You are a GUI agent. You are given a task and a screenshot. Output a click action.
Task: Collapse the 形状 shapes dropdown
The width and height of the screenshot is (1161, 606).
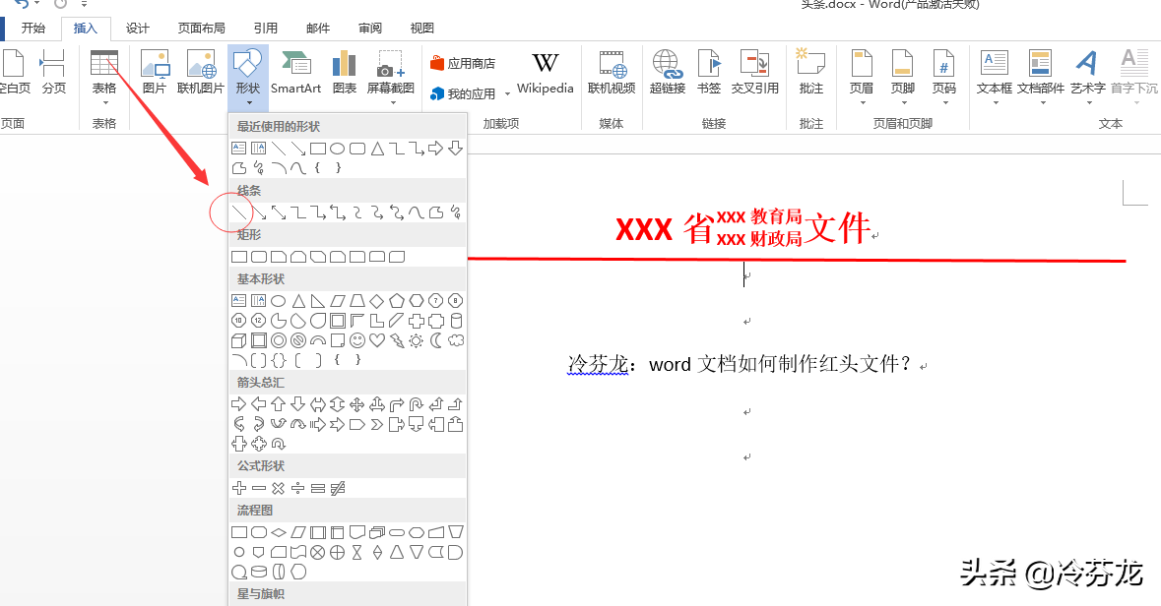pyautogui.click(x=246, y=73)
